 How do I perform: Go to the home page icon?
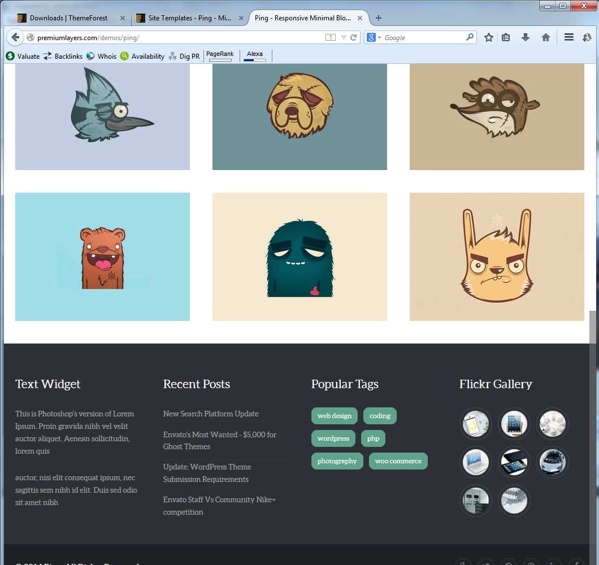point(545,37)
